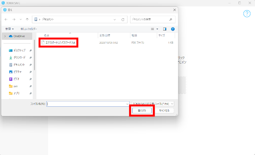Click the pin icon beside デスクトップ

tap(31, 50)
